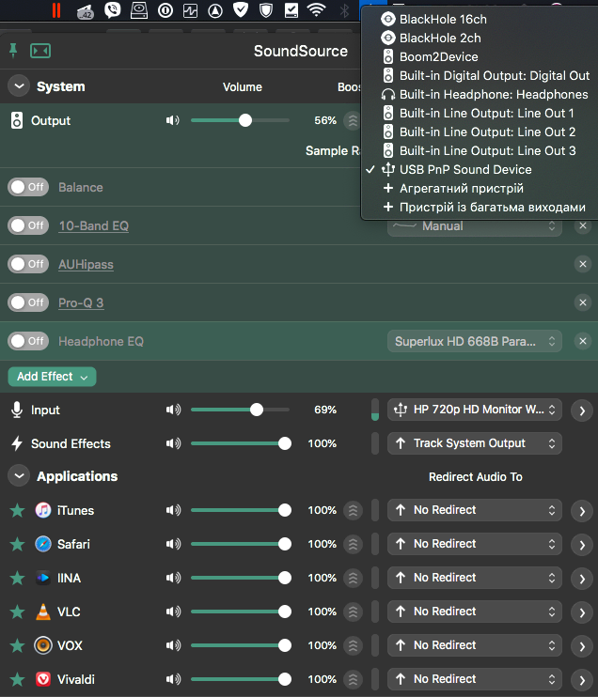
Task: Click the compact view icon beside the pin
Action: tap(40, 51)
